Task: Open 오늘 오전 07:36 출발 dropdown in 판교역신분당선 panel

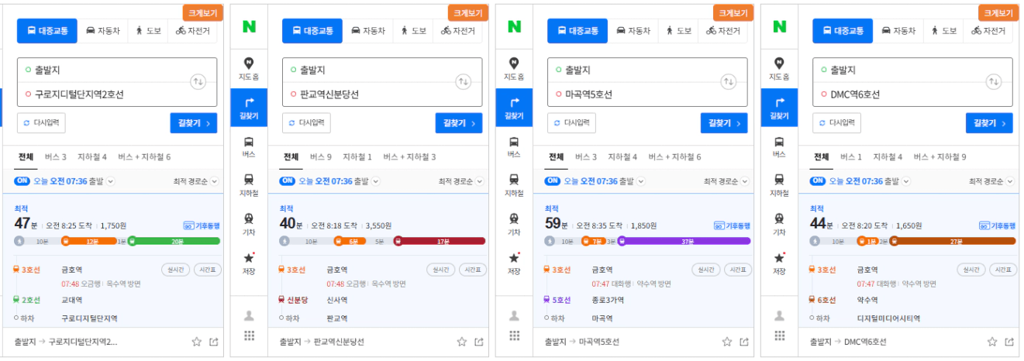Action: click(x=340, y=181)
